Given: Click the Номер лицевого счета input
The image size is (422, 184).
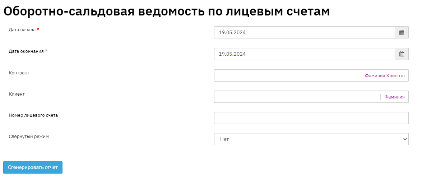Looking at the screenshot, I should tap(311, 118).
